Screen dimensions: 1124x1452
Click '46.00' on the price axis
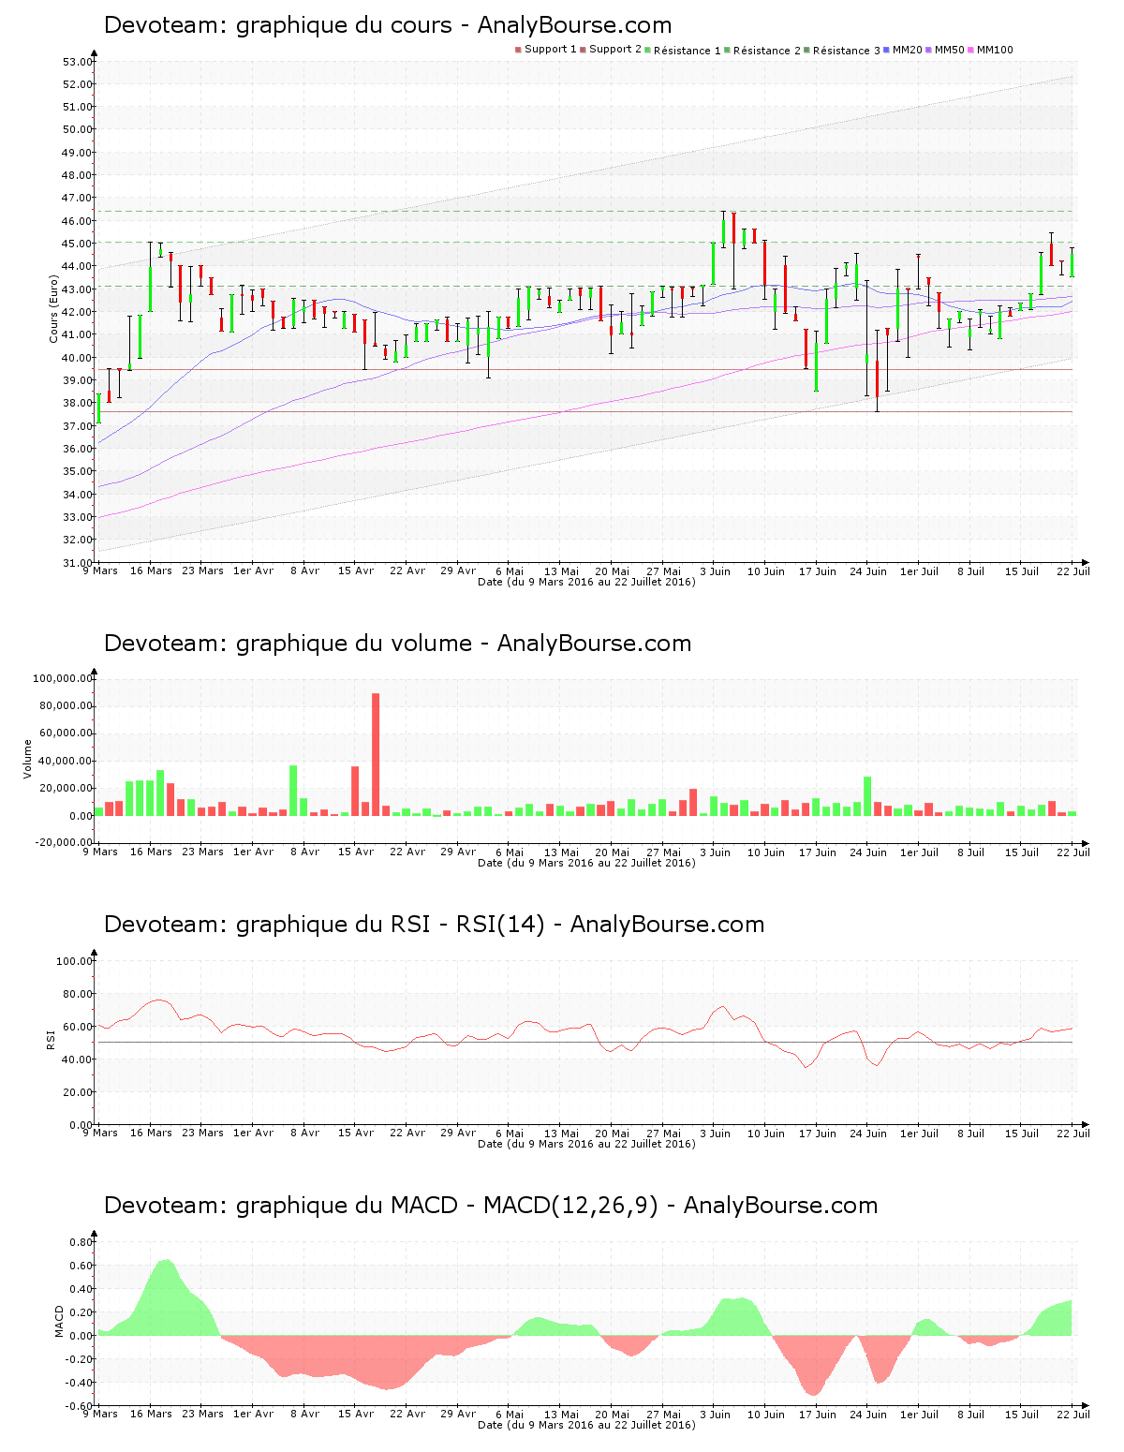point(78,221)
